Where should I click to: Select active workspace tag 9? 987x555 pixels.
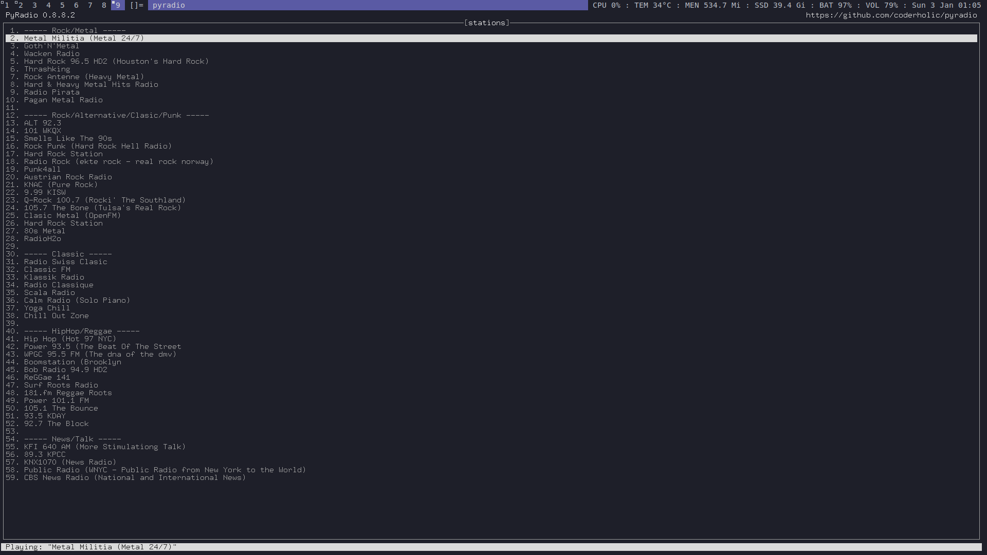click(118, 5)
